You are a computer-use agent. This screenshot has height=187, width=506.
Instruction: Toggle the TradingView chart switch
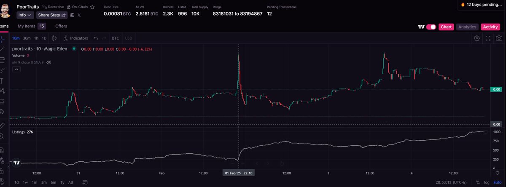tap(431, 27)
